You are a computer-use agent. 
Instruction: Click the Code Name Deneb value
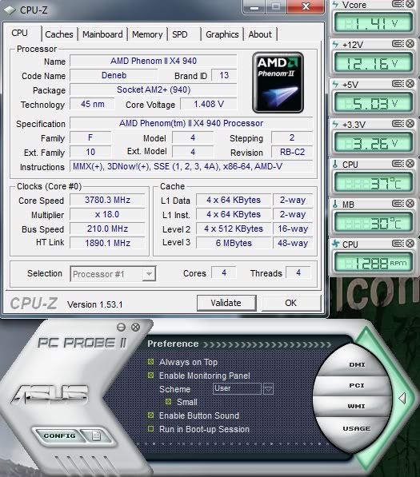pyautogui.click(x=114, y=75)
